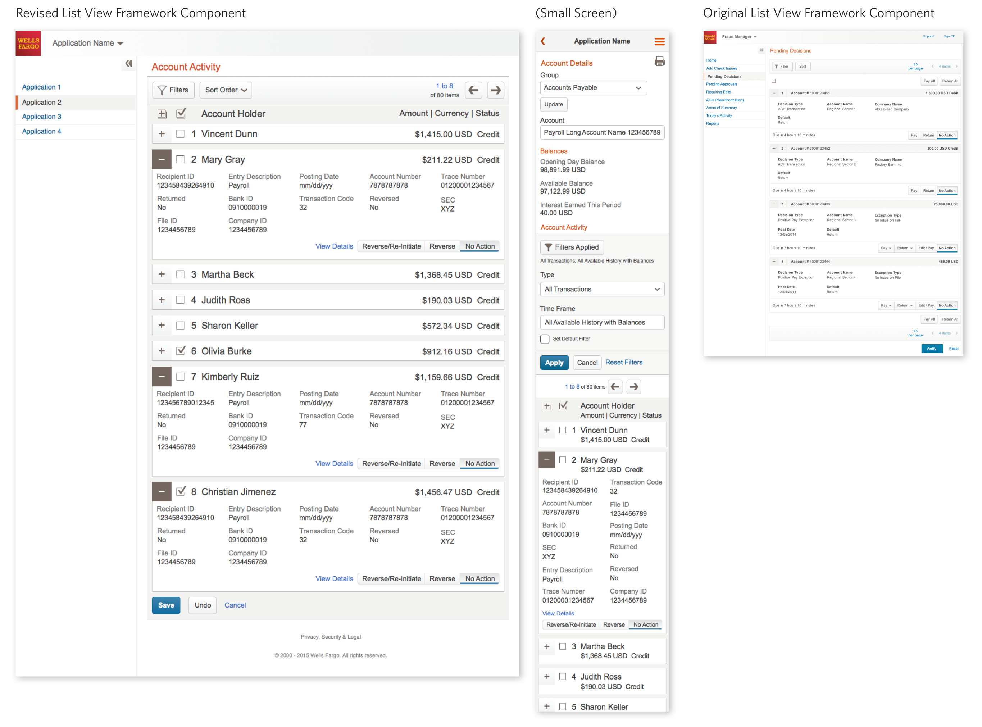Select Application 3 in the sidebar
Screen dimensions: 982x727
click(41, 117)
